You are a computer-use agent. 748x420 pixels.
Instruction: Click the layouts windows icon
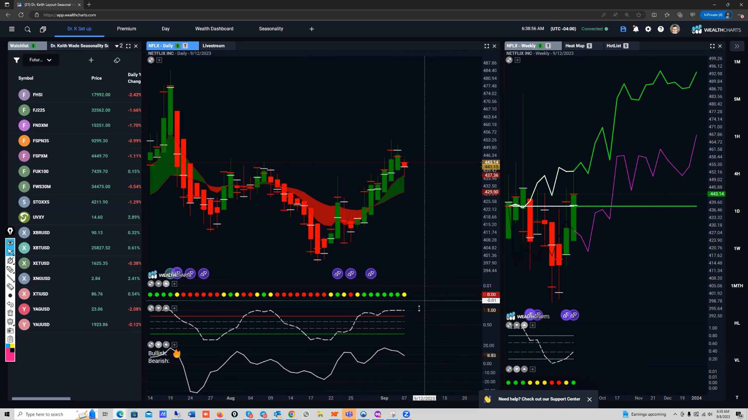(43, 29)
